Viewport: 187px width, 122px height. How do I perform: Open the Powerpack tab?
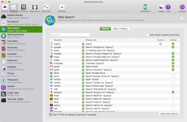pos(145,8)
